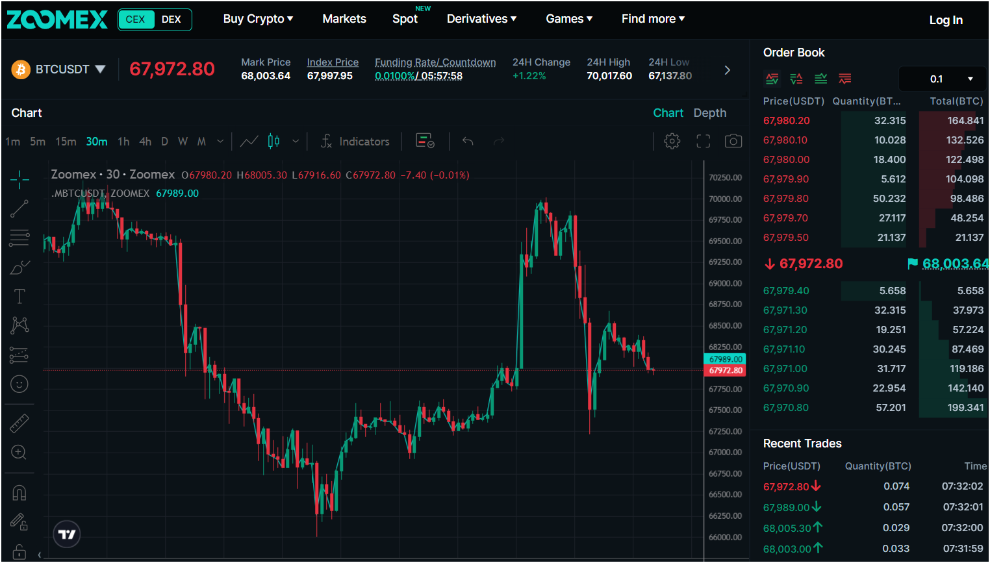Image resolution: width=990 pixels, height=563 pixels.
Task: Select the 1h timeframe
Action: [123, 142]
